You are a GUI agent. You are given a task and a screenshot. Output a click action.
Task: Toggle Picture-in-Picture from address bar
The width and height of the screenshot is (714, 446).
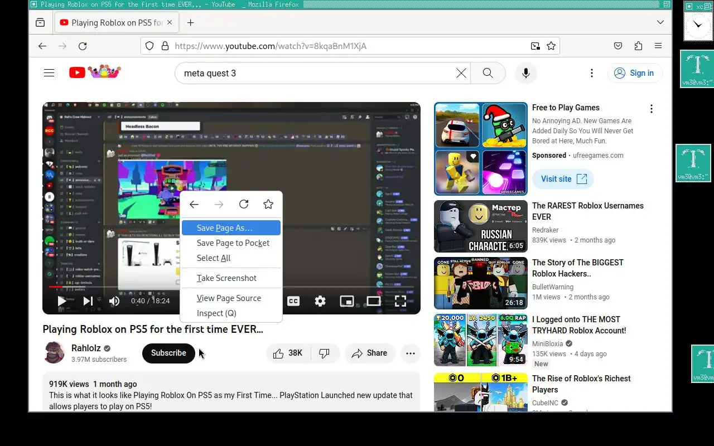coord(535,46)
